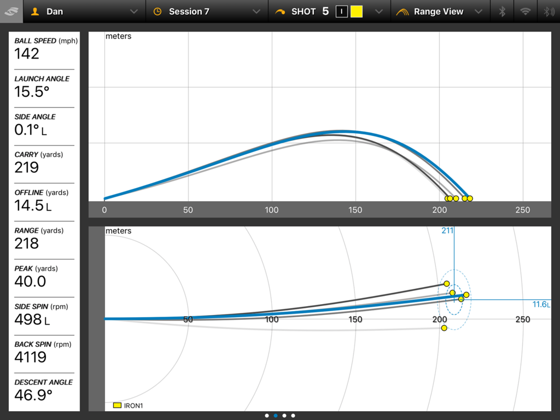Screen dimensions: 560x420
Task: Tap the landing dot ending the dark gray top-down path
Action: point(446,284)
